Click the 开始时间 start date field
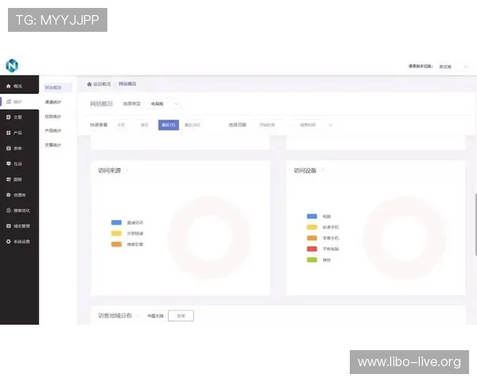This screenshot has width=477, height=382. (267, 125)
